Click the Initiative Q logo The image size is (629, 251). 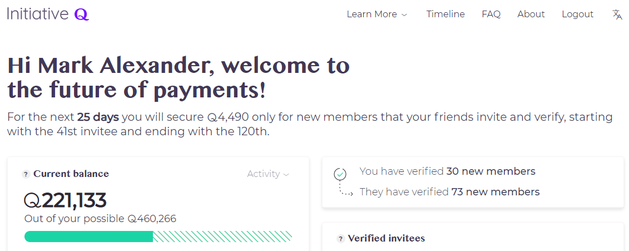tap(48, 14)
